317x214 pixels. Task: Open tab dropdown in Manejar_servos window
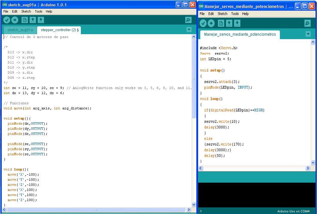coord(308,34)
